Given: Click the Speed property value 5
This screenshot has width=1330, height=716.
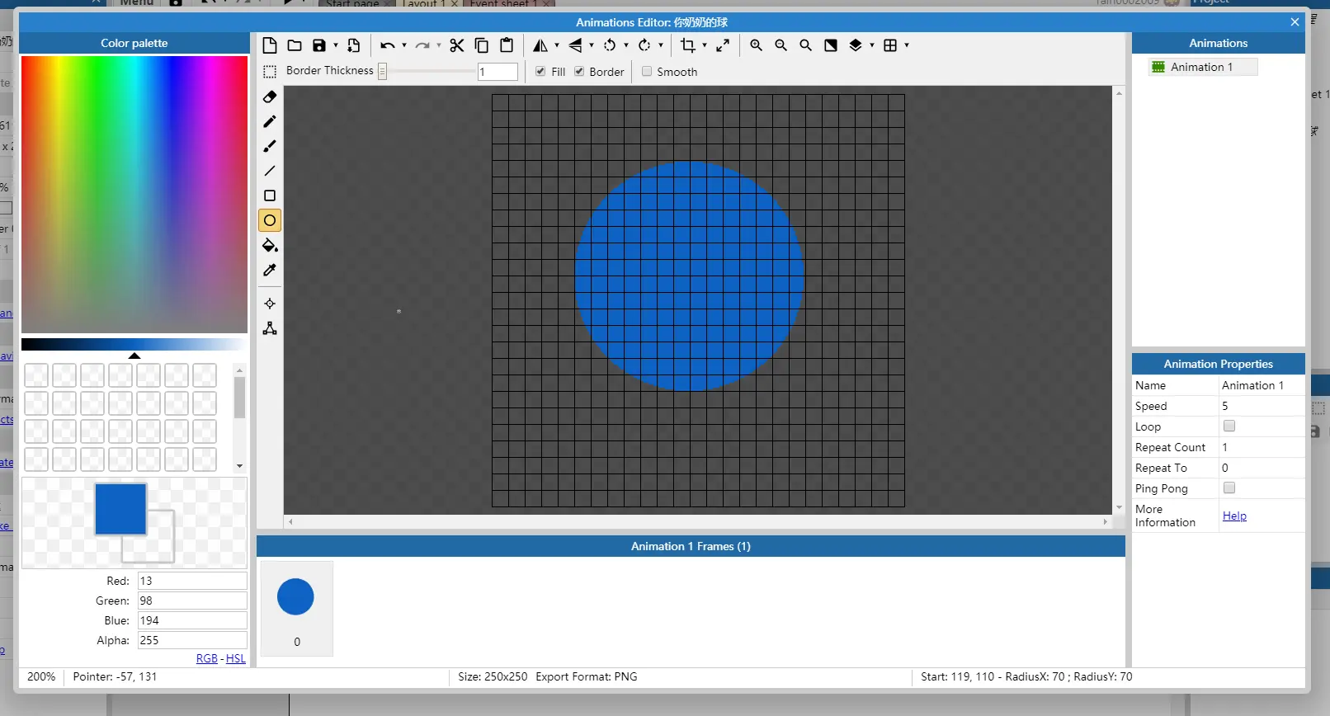Looking at the screenshot, I should (1262, 406).
